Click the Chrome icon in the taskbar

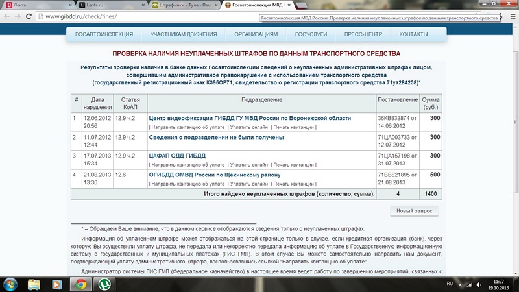coord(79,284)
